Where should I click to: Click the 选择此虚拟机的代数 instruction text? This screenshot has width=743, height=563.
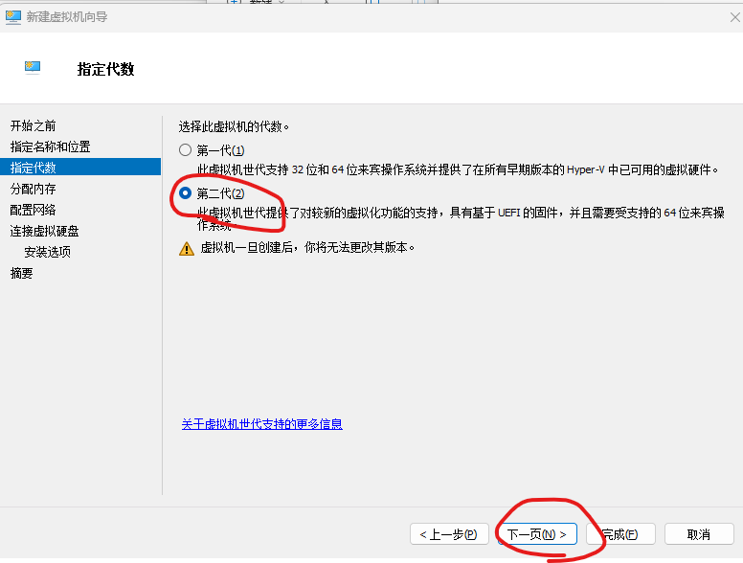(234, 126)
